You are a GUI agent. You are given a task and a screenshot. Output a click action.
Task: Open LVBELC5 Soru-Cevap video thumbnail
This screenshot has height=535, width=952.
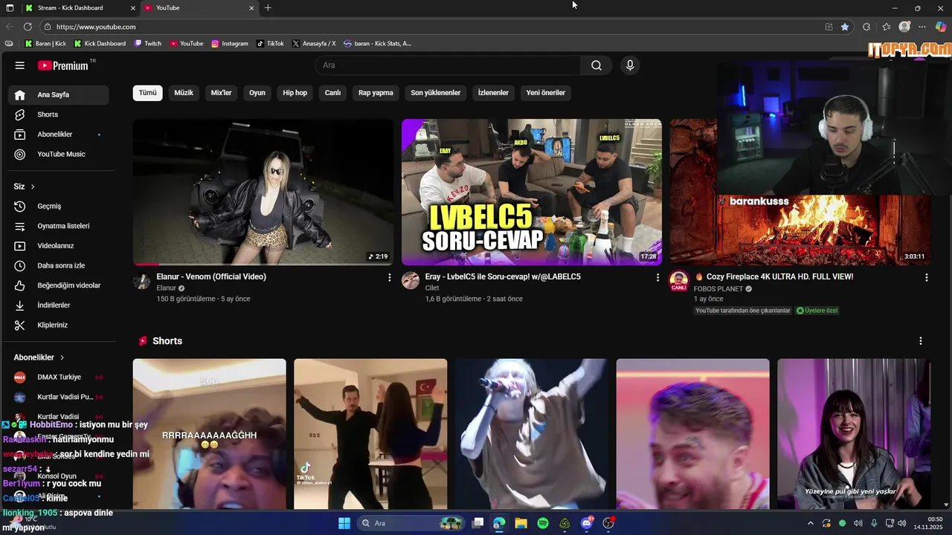tap(532, 192)
